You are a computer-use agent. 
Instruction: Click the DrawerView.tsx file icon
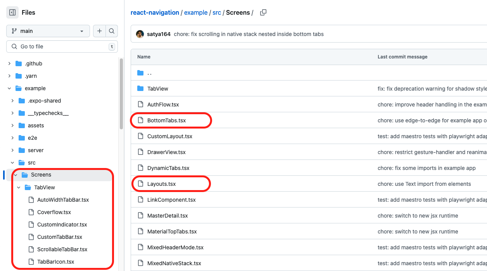click(x=140, y=152)
